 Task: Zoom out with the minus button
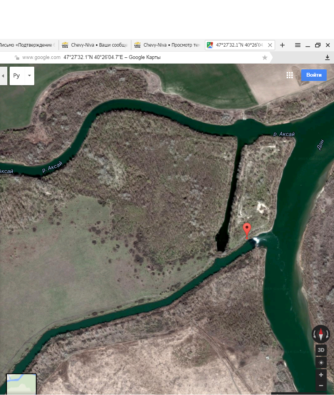tap(321, 385)
